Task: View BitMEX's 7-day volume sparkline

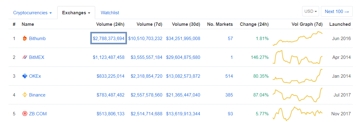Action: pyautogui.click(x=298, y=57)
